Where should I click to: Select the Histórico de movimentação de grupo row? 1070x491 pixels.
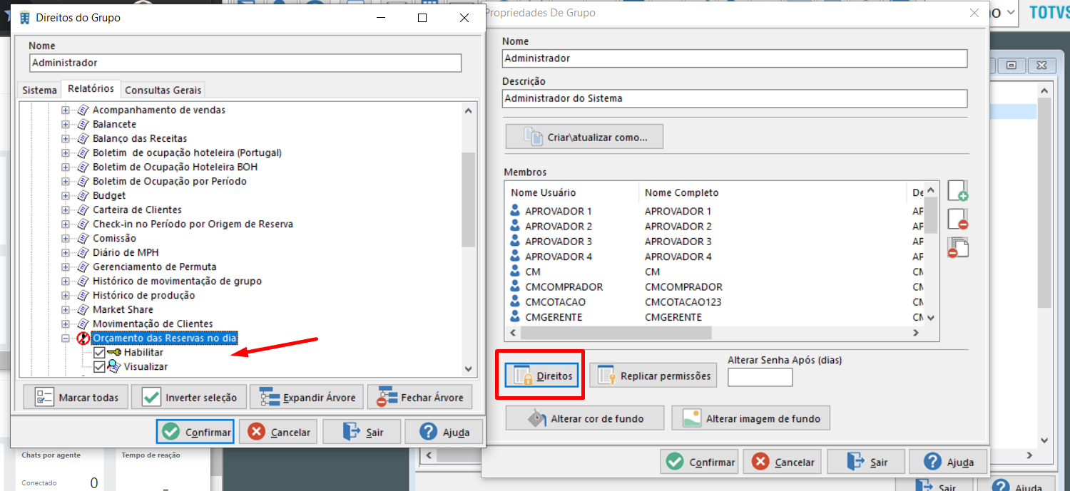177,281
